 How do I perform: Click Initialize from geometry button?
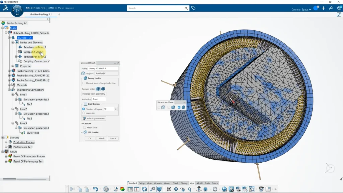point(94,94)
